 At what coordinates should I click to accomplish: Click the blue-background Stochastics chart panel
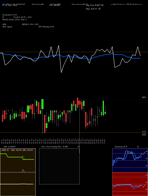click(130, 160)
